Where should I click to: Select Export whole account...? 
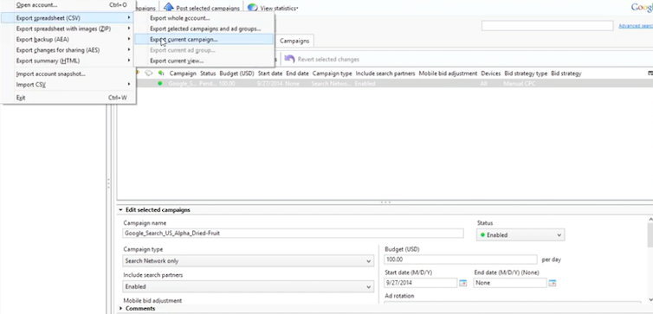click(204, 18)
